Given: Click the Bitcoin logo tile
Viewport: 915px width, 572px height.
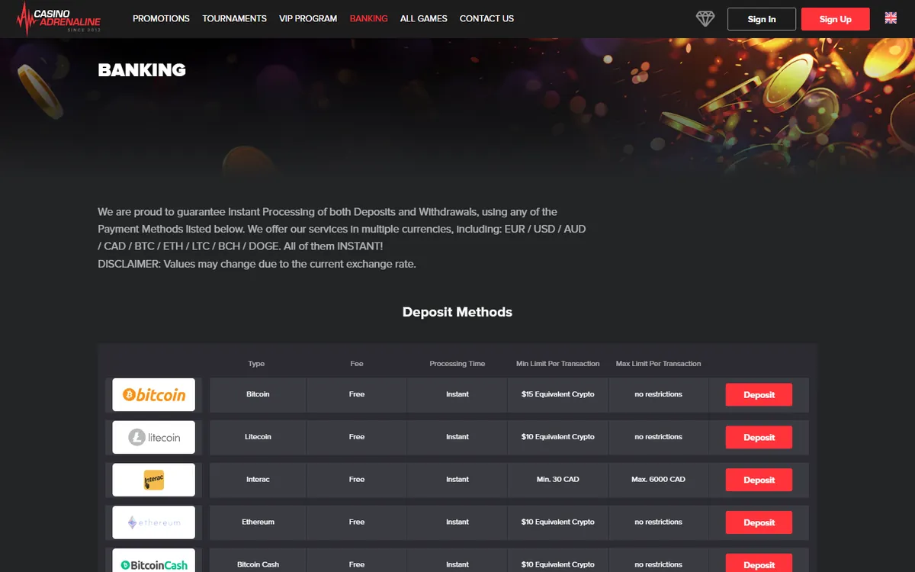Looking at the screenshot, I should [154, 395].
